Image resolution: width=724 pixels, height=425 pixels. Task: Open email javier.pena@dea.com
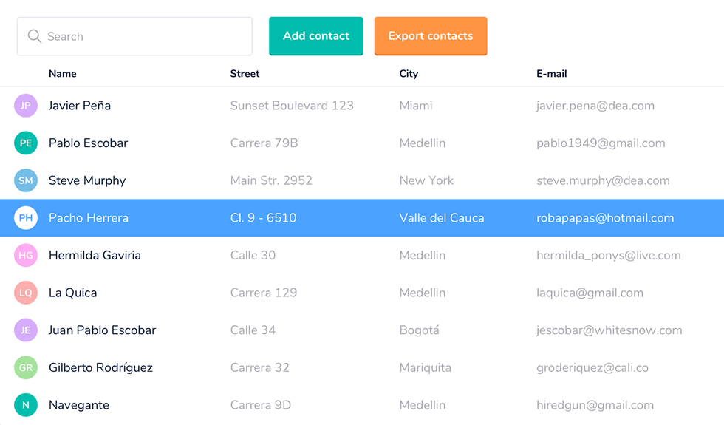[x=595, y=106]
